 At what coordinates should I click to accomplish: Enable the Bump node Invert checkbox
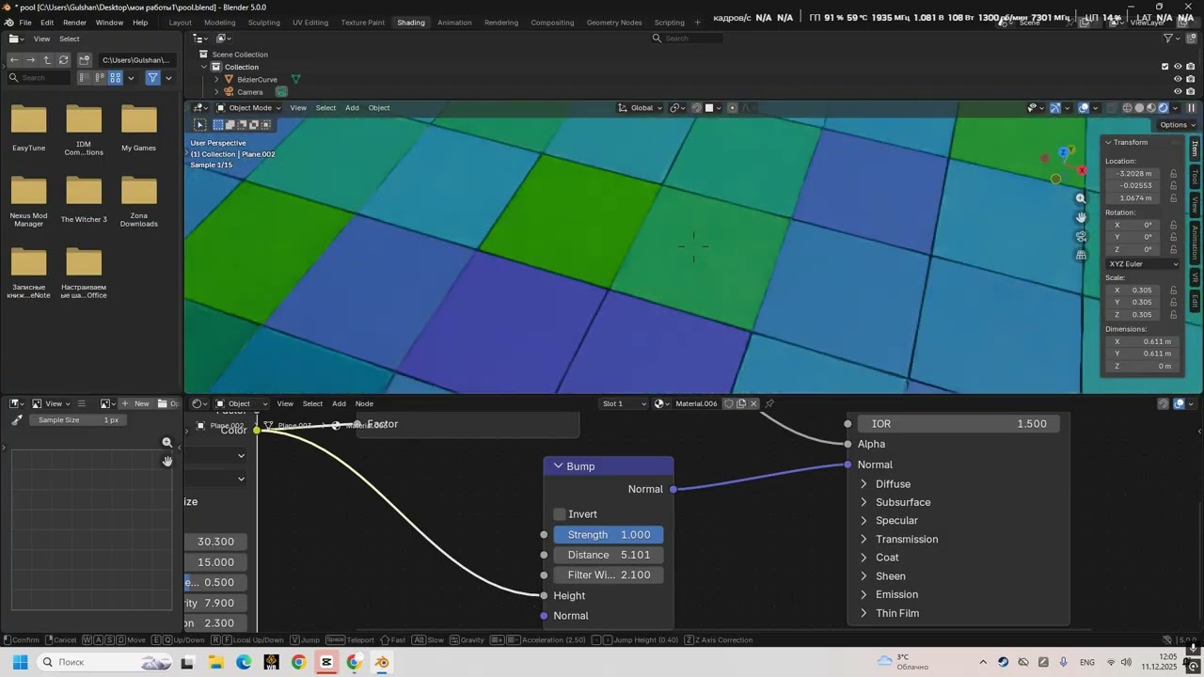pos(560,514)
